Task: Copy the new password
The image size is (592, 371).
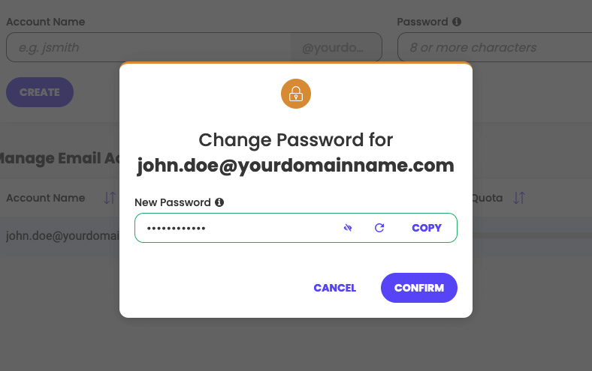Action: [427, 228]
